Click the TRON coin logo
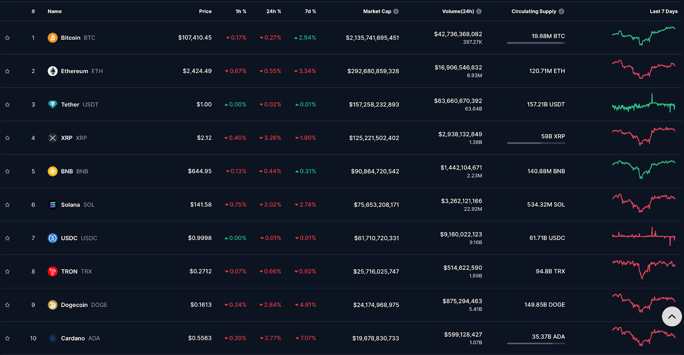The width and height of the screenshot is (684, 355). 53,271
